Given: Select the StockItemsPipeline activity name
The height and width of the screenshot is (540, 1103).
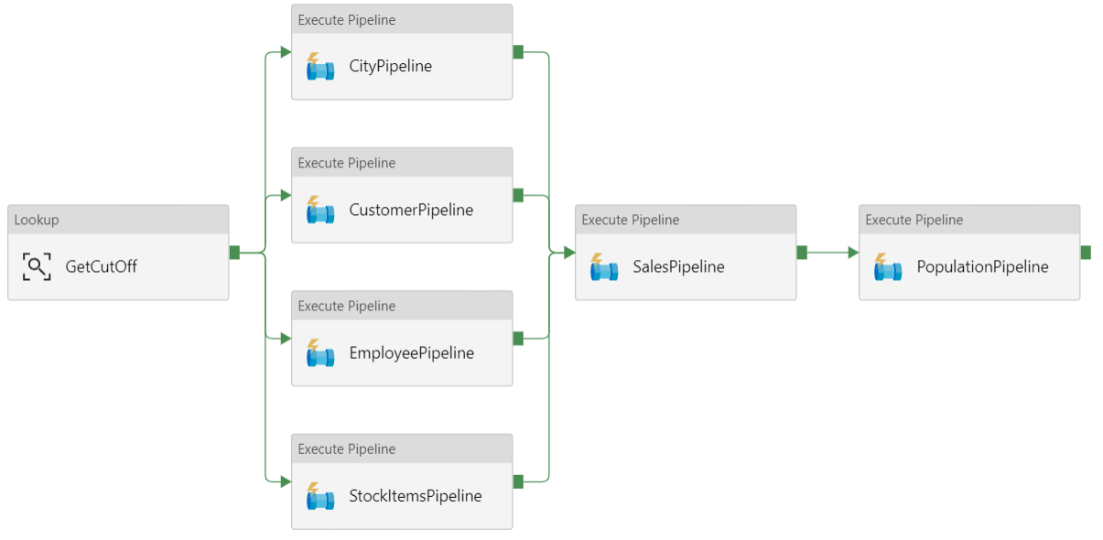Looking at the screenshot, I should 416,496.
